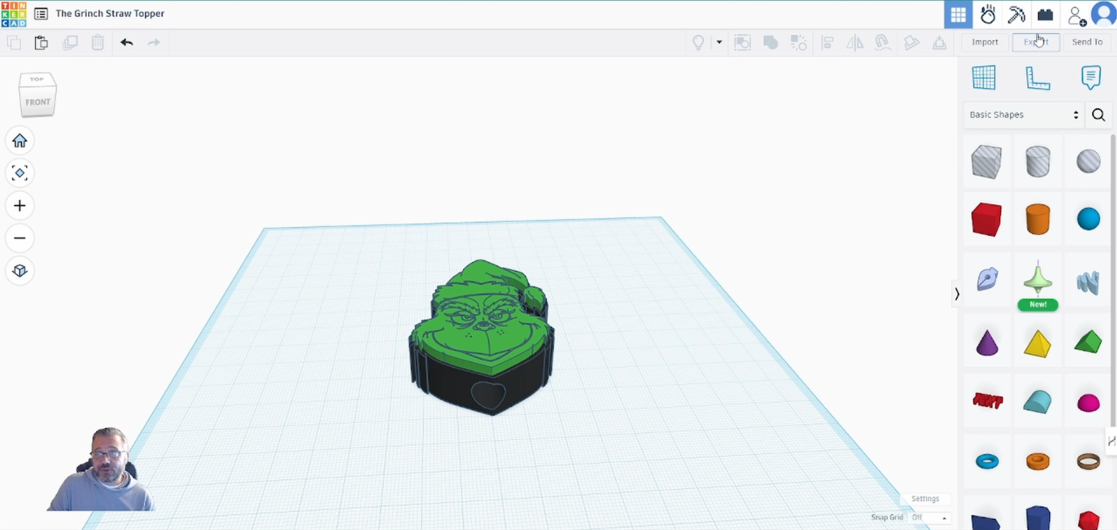Click the Fit all in view icon
This screenshot has height=530, width=1117.
(19, 173)
